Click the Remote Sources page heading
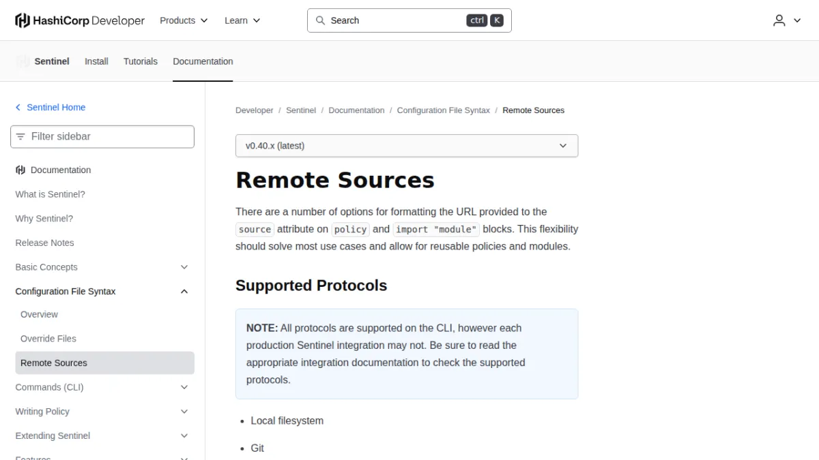This screenshot has width=819, height=460. 335,180
